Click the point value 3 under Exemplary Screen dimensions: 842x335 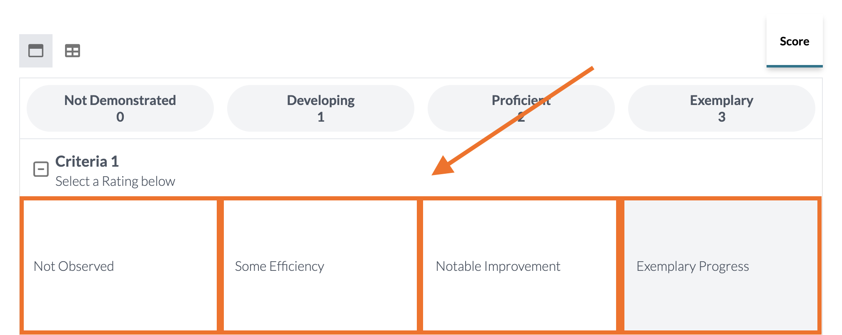tap(722, 117)
